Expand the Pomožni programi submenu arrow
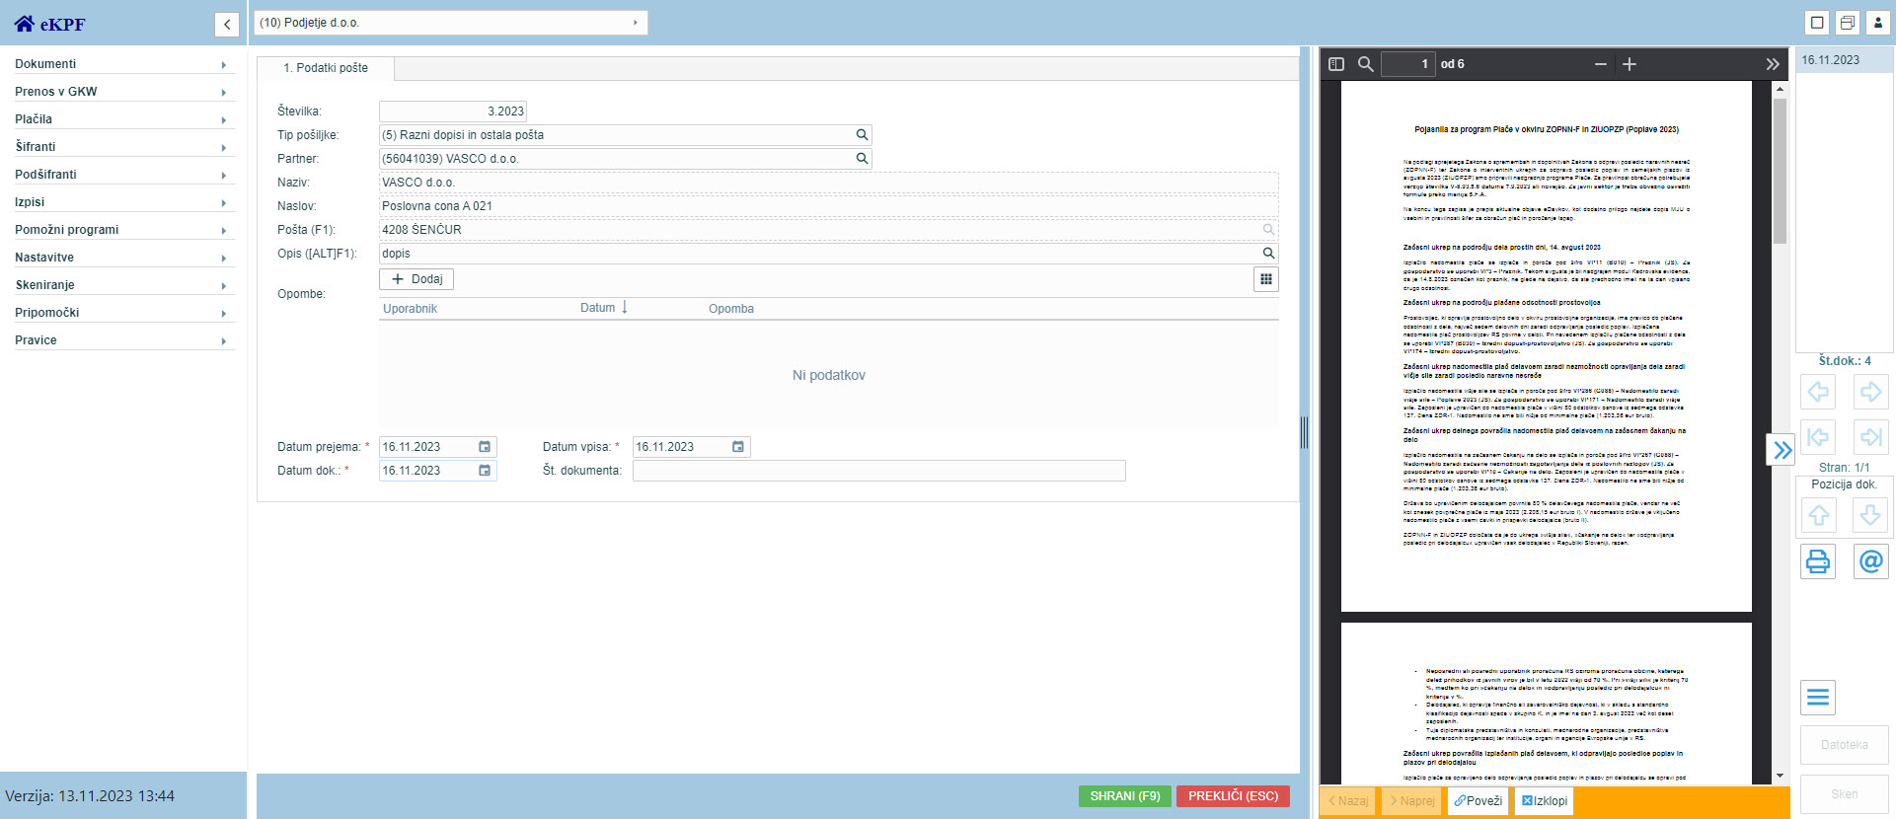The image size is (1896, 819). tap(224, 231)
